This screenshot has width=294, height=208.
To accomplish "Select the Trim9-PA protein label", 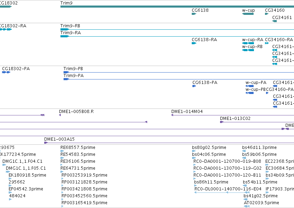I will 74,76.
